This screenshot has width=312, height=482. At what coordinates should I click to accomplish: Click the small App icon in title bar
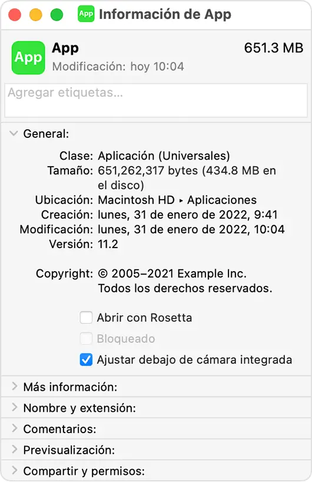86,14
